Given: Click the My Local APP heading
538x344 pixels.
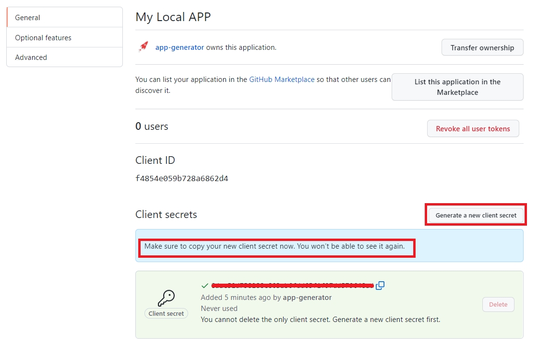Looking at the screenshot, I should (x=173, y=17).
